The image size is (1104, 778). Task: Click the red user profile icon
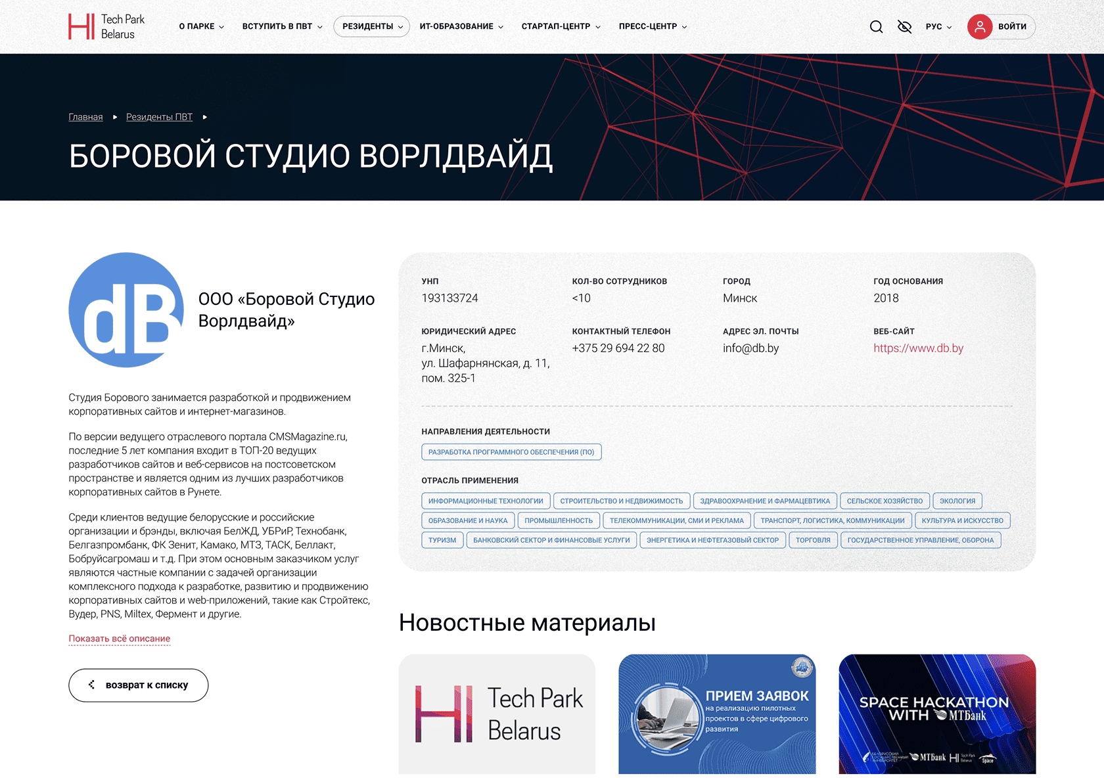click(980, 27)
